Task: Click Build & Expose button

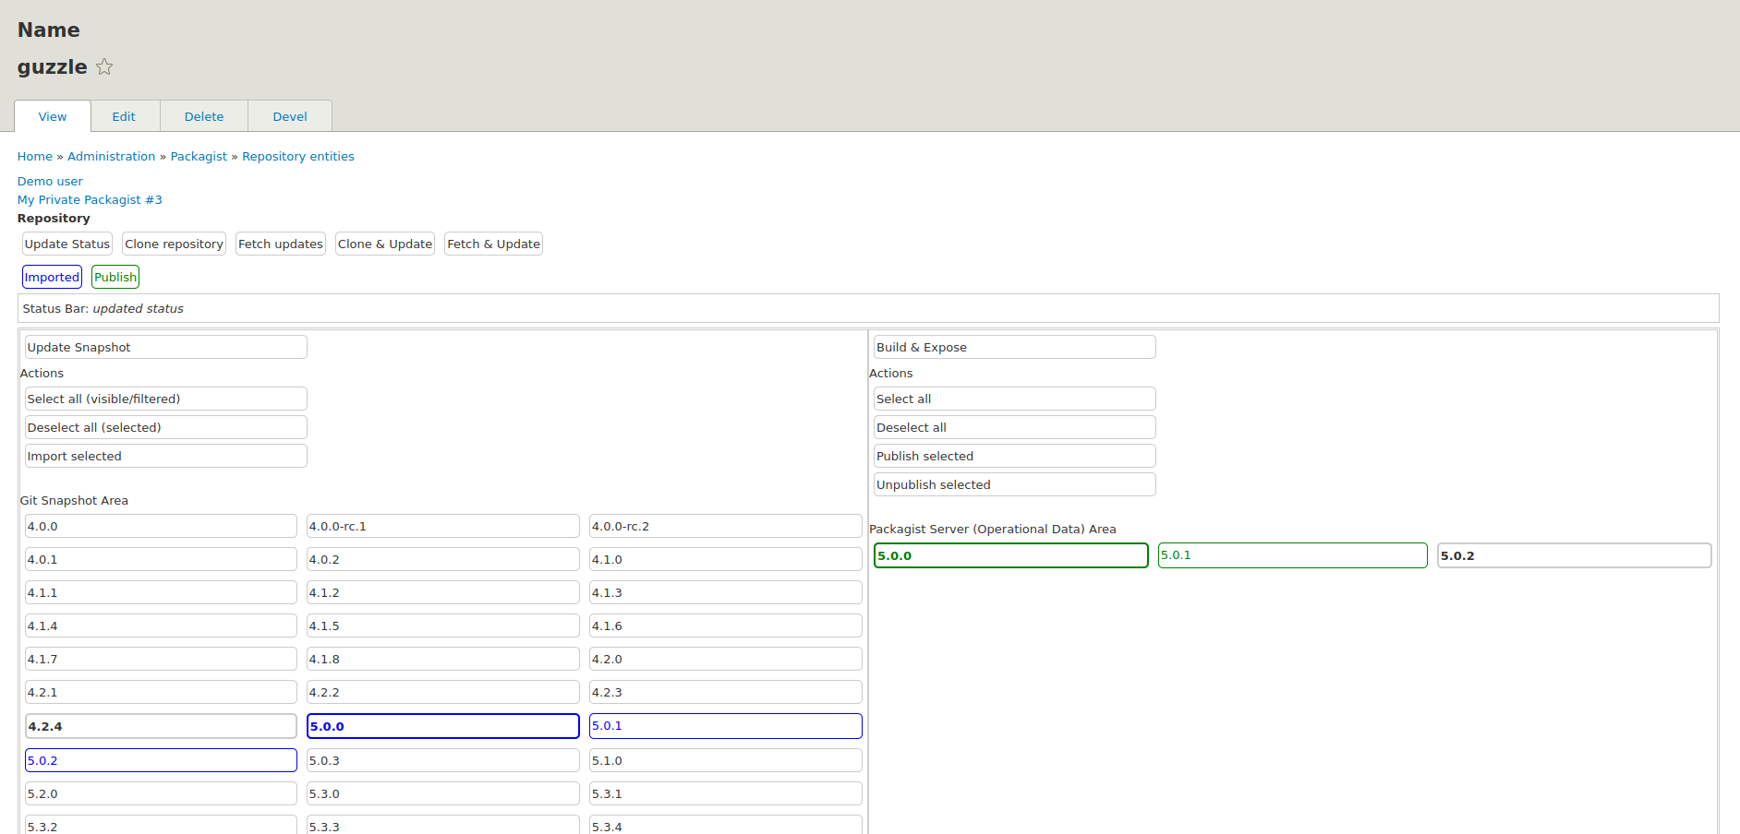Action: 1014,347
